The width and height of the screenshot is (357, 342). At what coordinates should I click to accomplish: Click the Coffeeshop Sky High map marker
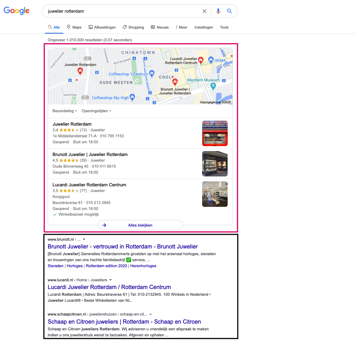point(132,96)
